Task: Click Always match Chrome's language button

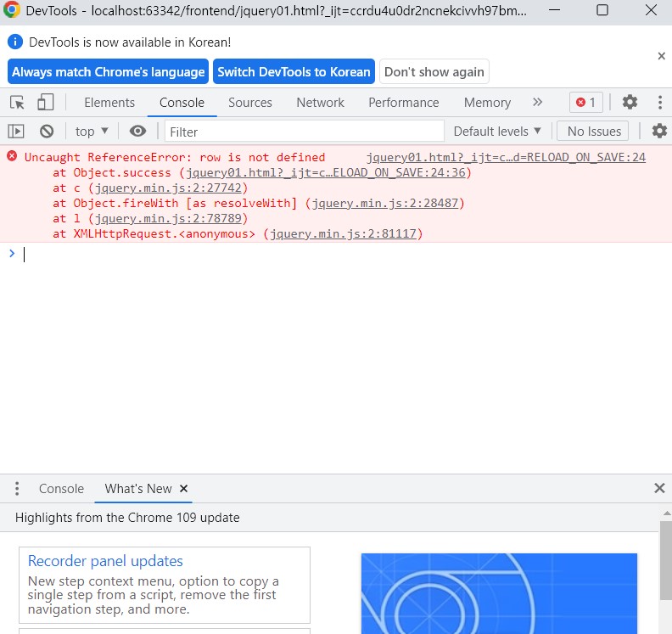Action: (108, 71)
